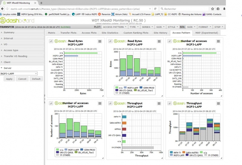This screenshot has height=165, width=242.
Task: Click edit pencil on top Number of accesses chart
Action: tap(169, 41)
